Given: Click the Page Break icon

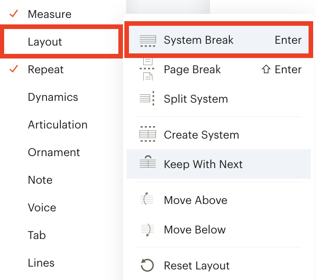Looking at the screenshot, I should tap(148, 69).
